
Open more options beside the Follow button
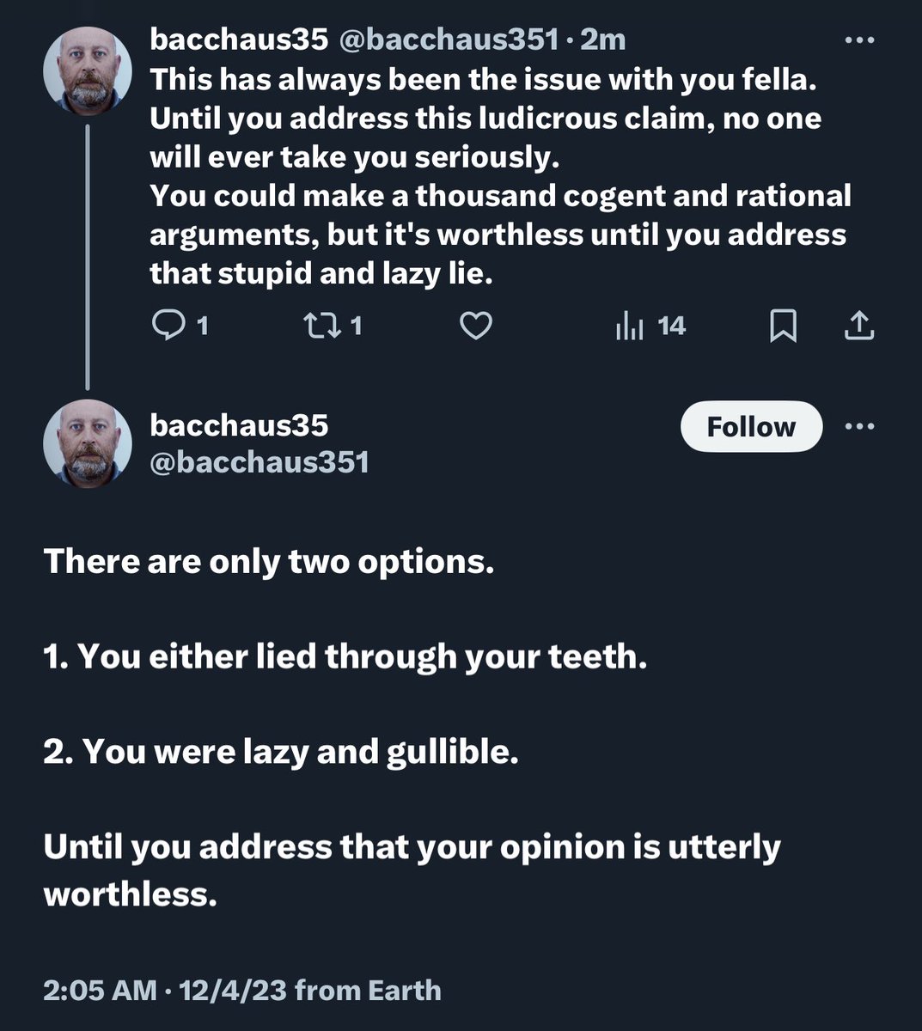[859, 427]
